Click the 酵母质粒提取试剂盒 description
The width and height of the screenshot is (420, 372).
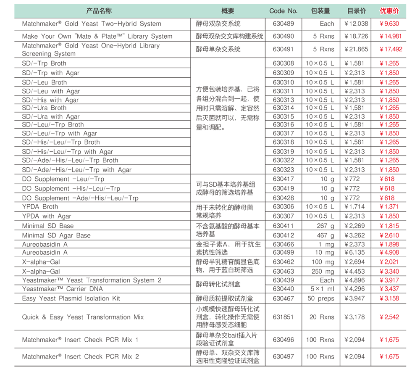tap(224, 298)
